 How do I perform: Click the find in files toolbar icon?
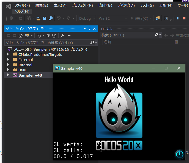158,18
